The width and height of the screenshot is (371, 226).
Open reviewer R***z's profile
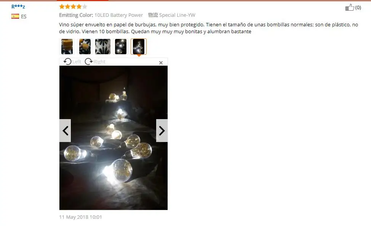coord(18,6)
